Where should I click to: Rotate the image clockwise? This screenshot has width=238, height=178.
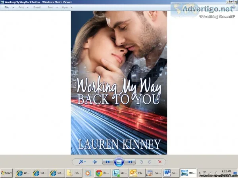[150, 162]
